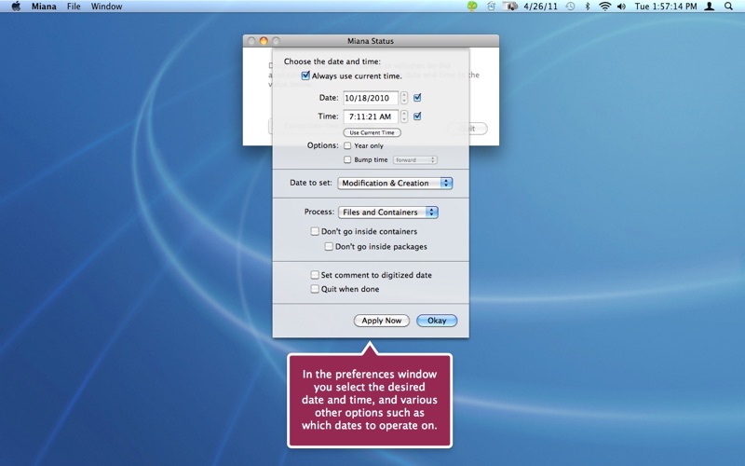Open Spotlight search magnifier

[728, 7]
